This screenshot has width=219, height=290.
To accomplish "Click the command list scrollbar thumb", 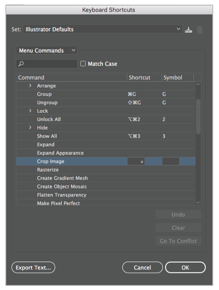I will click(198, 117).
